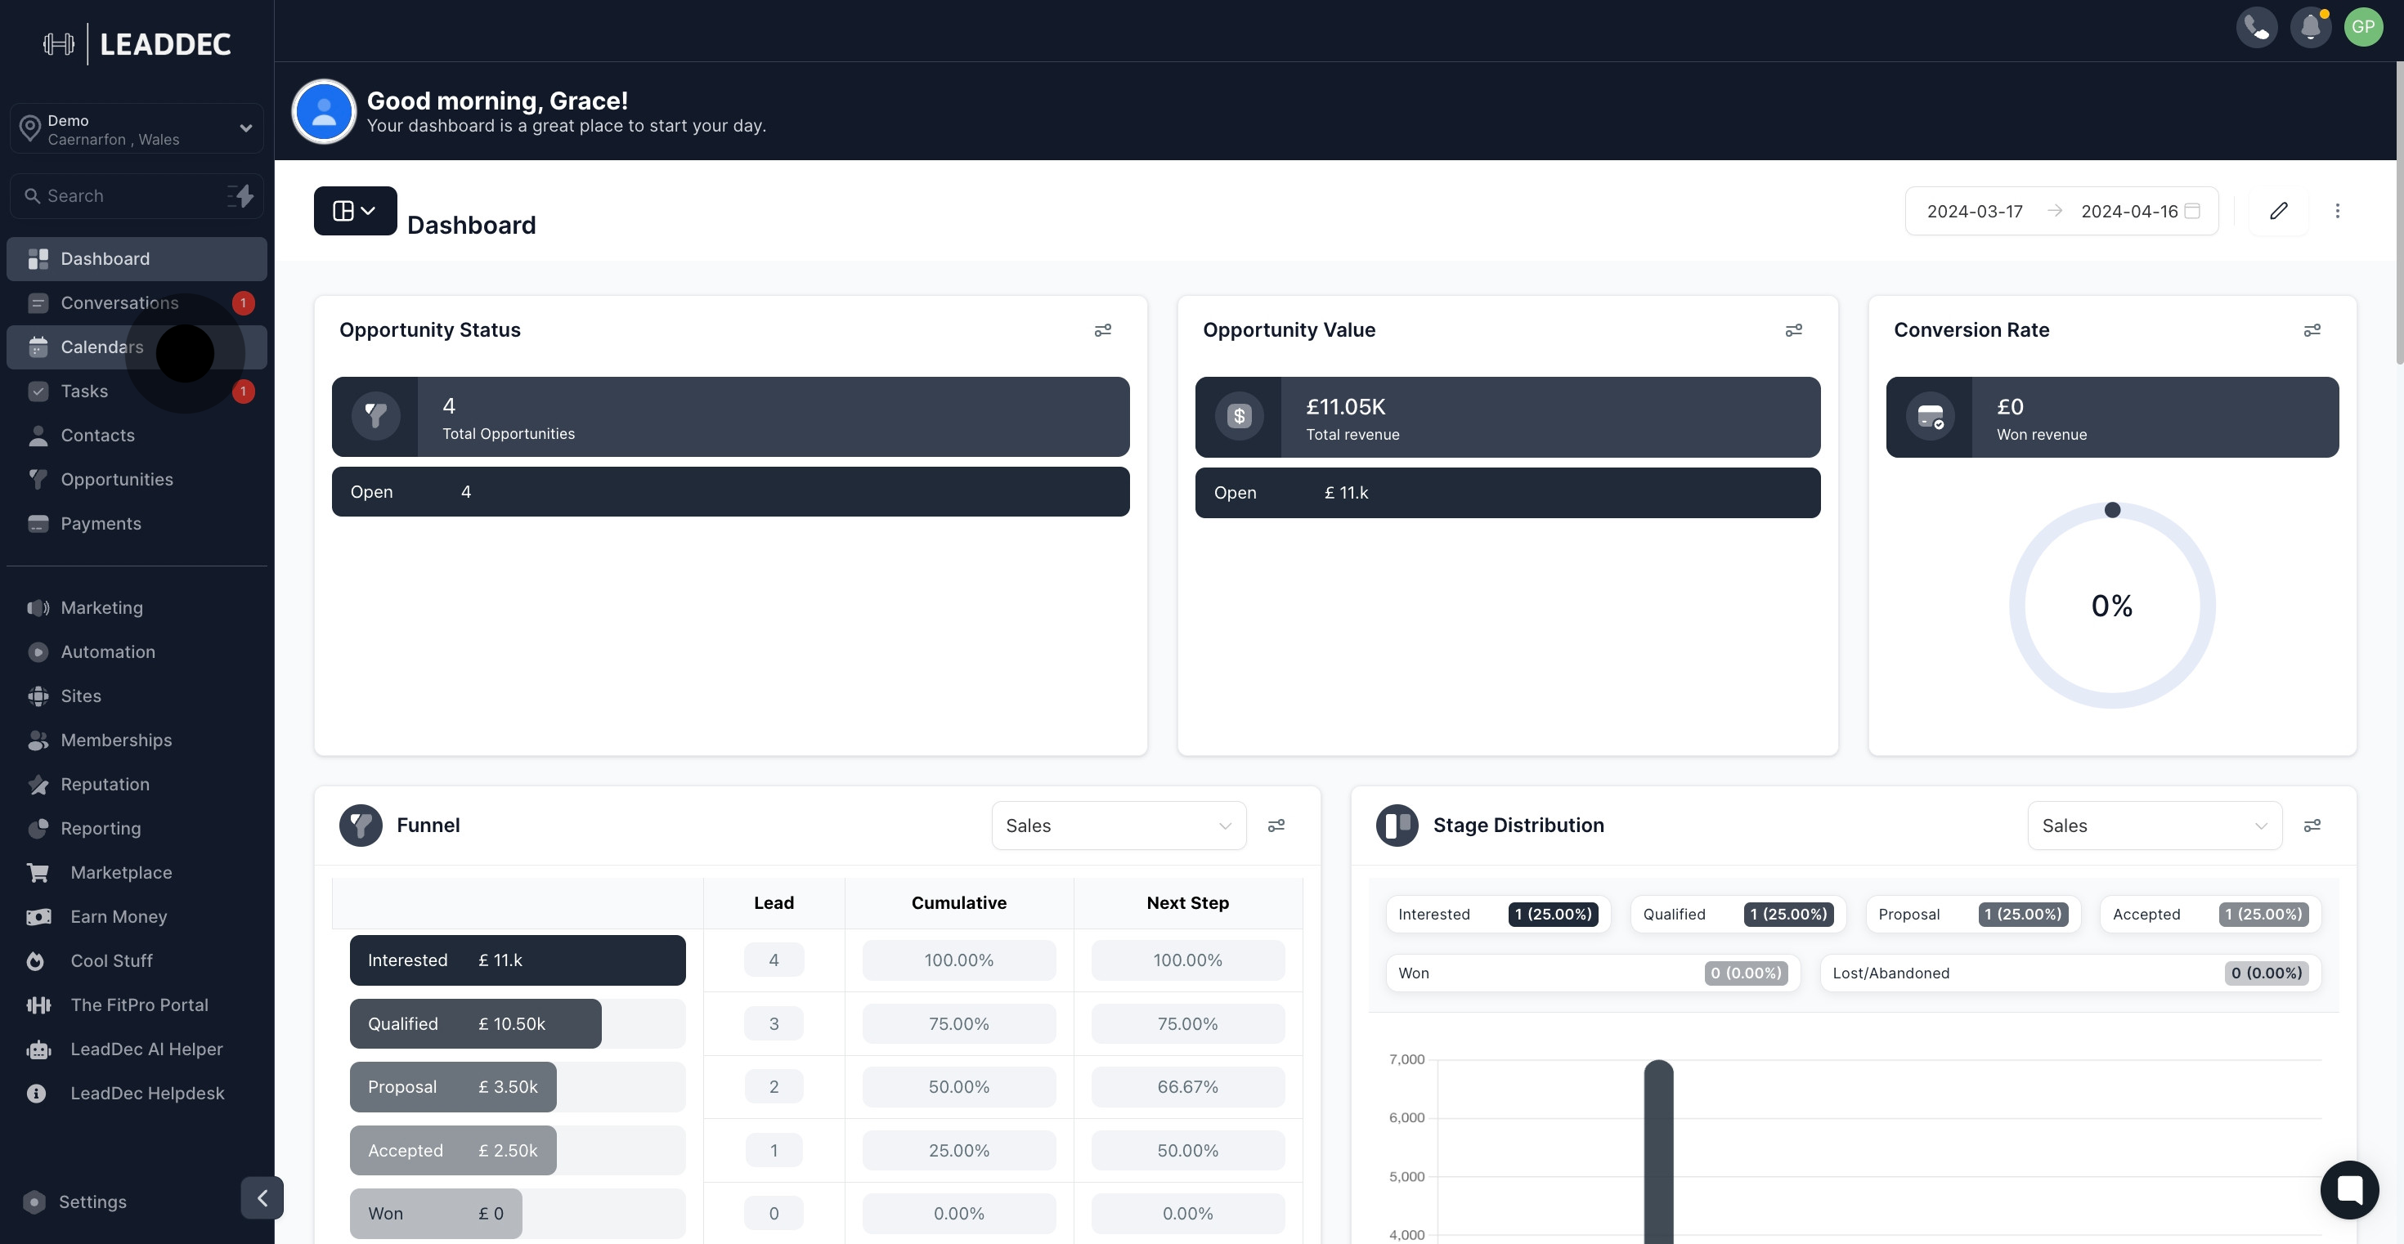The image size is (2404, 1244).
Task: Open Tasks in sidebar
Action: click(137, 391)
